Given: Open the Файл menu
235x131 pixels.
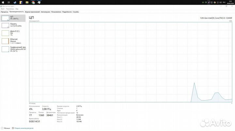Looking at the screenshot, I should coord(3,9).
